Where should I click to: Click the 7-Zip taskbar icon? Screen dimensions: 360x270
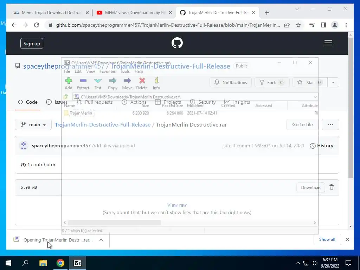click(x=77, y=263)
